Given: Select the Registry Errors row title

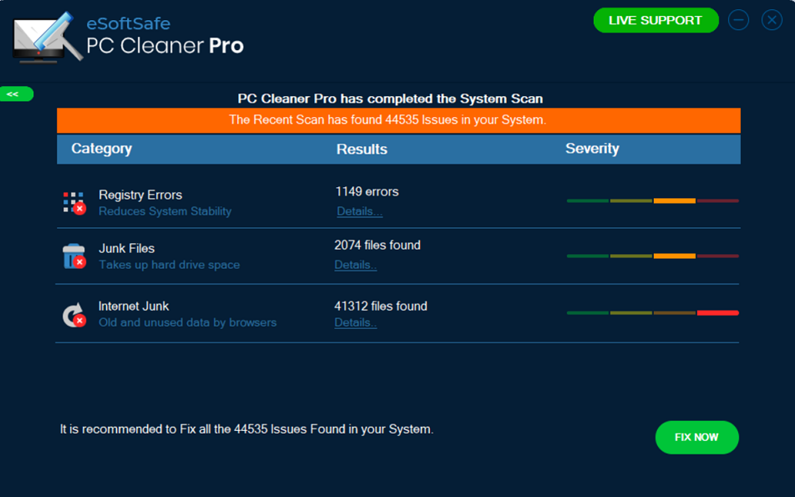Looking at the screenshot, I should point(140,195).
